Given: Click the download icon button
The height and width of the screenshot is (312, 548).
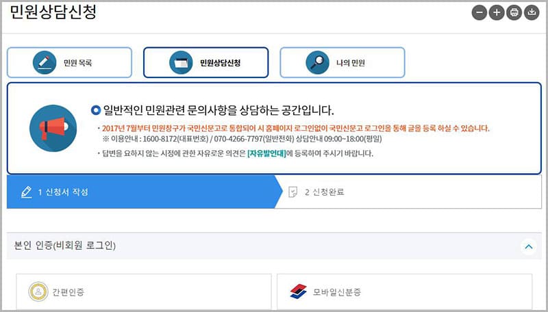Looking at the screenshot, I should [x=531, y=12].
